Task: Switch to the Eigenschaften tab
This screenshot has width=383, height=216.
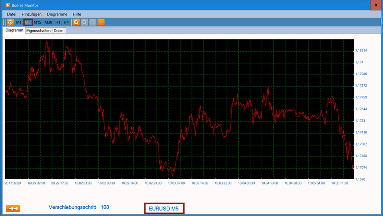Action: [39, 31]
